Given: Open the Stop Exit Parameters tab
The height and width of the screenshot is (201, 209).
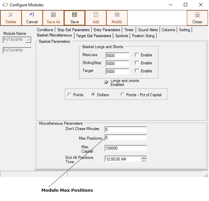Looking at the screenshot, I should [x=73, y=30].
